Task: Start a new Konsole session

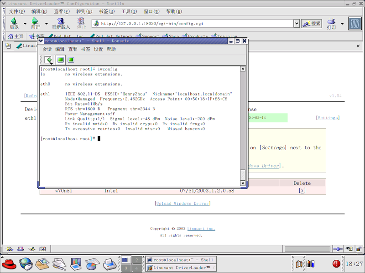Action: pos(48,60)
